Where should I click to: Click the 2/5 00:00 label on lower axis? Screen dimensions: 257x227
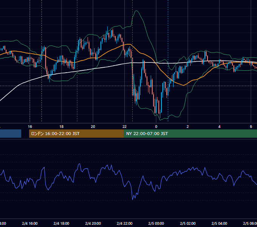tap(156, 223)
